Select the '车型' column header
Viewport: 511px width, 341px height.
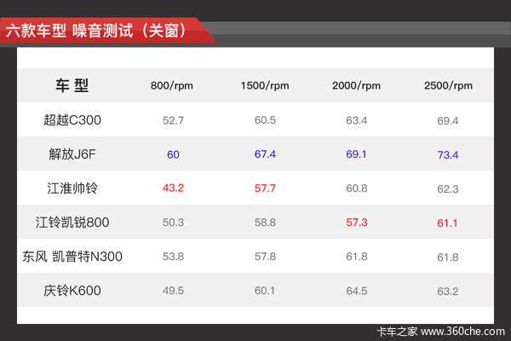coord(72,85)
